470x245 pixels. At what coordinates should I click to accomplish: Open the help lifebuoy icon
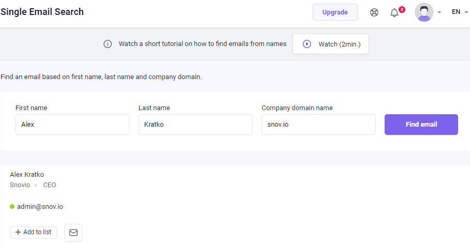(374, 12)
